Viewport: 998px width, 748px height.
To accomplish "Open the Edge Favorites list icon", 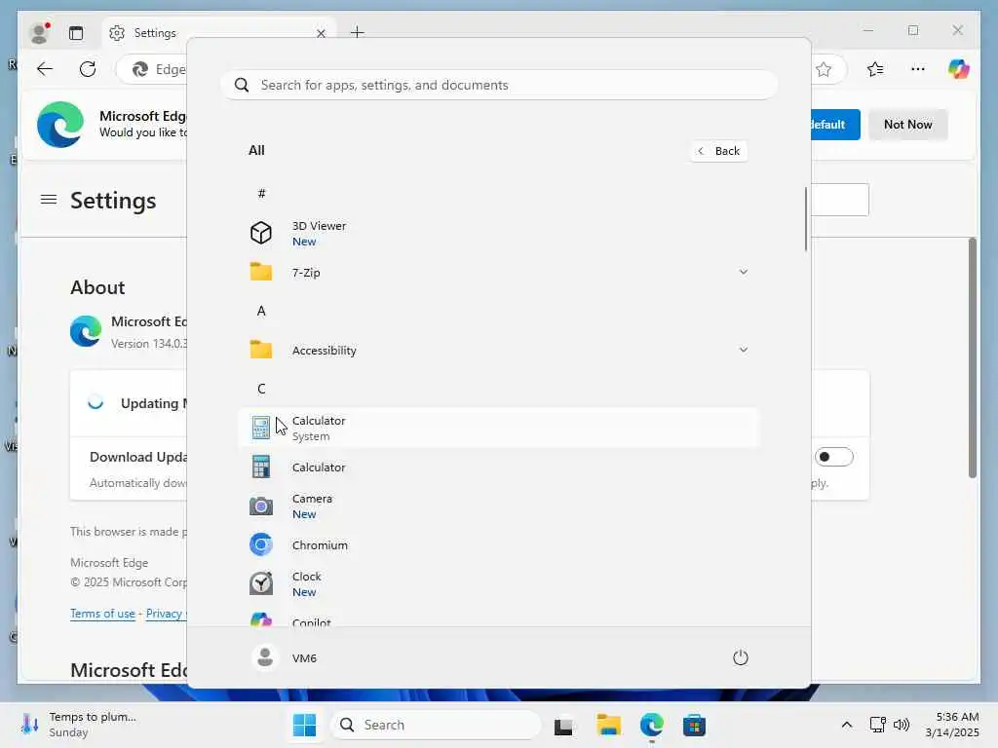I will point(876,69).
